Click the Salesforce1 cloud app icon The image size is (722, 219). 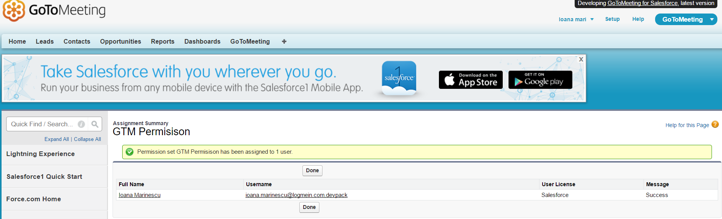(x=399, y=78)
